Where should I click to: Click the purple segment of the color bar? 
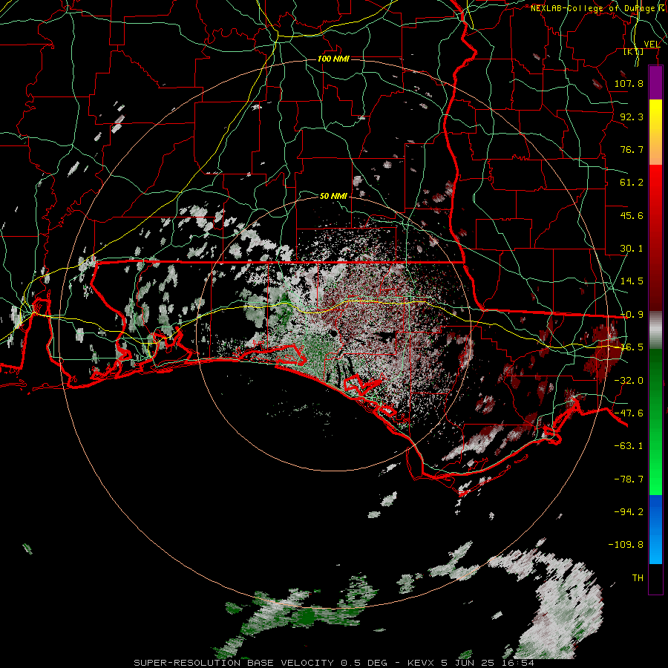(x=655, y=82)
